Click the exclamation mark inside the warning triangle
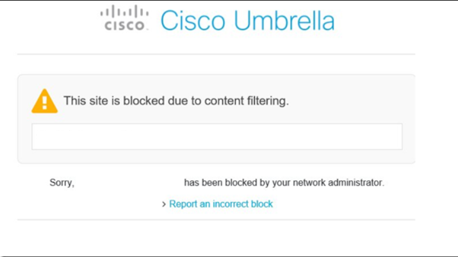Image resolution: width=458 pixels, height=257 pixels. point(45,102)
